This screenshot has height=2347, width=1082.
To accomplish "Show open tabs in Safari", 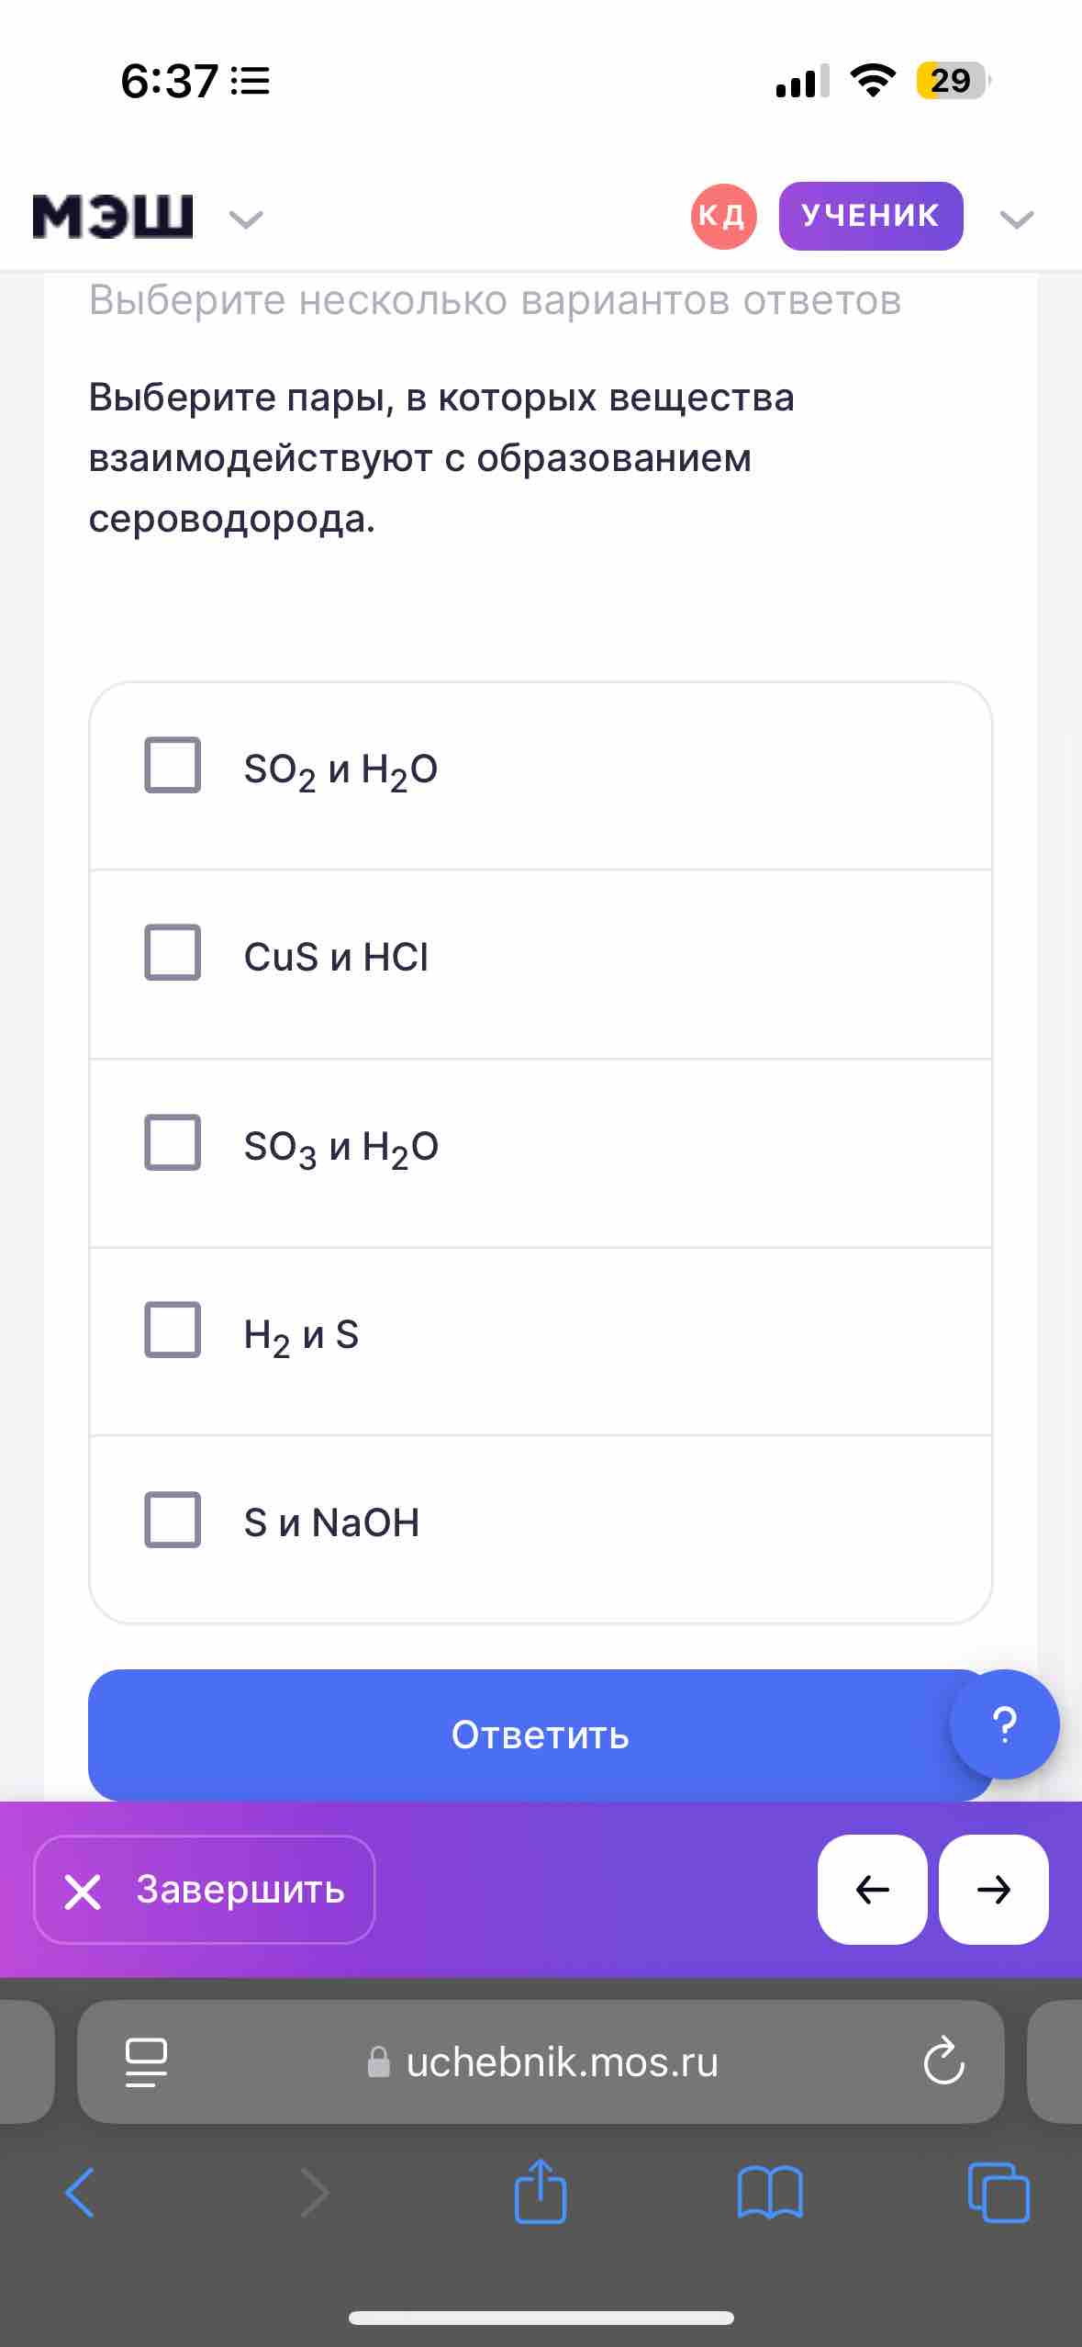I will click(x=998, y=2192).
